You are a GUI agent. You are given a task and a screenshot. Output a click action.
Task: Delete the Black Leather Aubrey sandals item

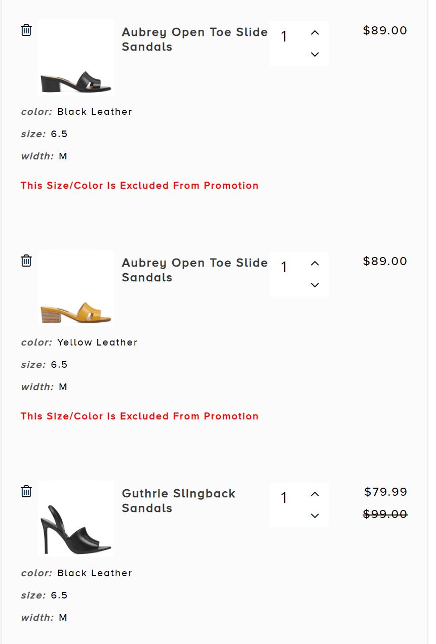[x=26, y=30]
